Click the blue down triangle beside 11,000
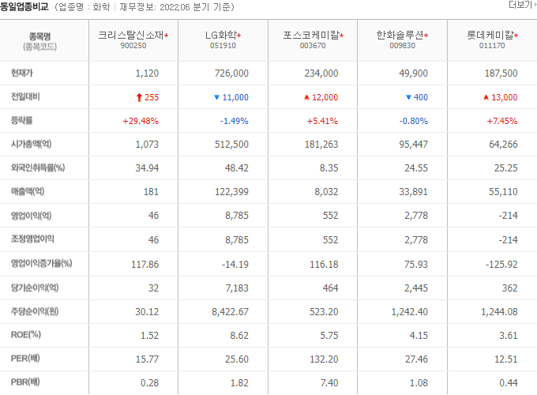537x395 pixels. 216,97
